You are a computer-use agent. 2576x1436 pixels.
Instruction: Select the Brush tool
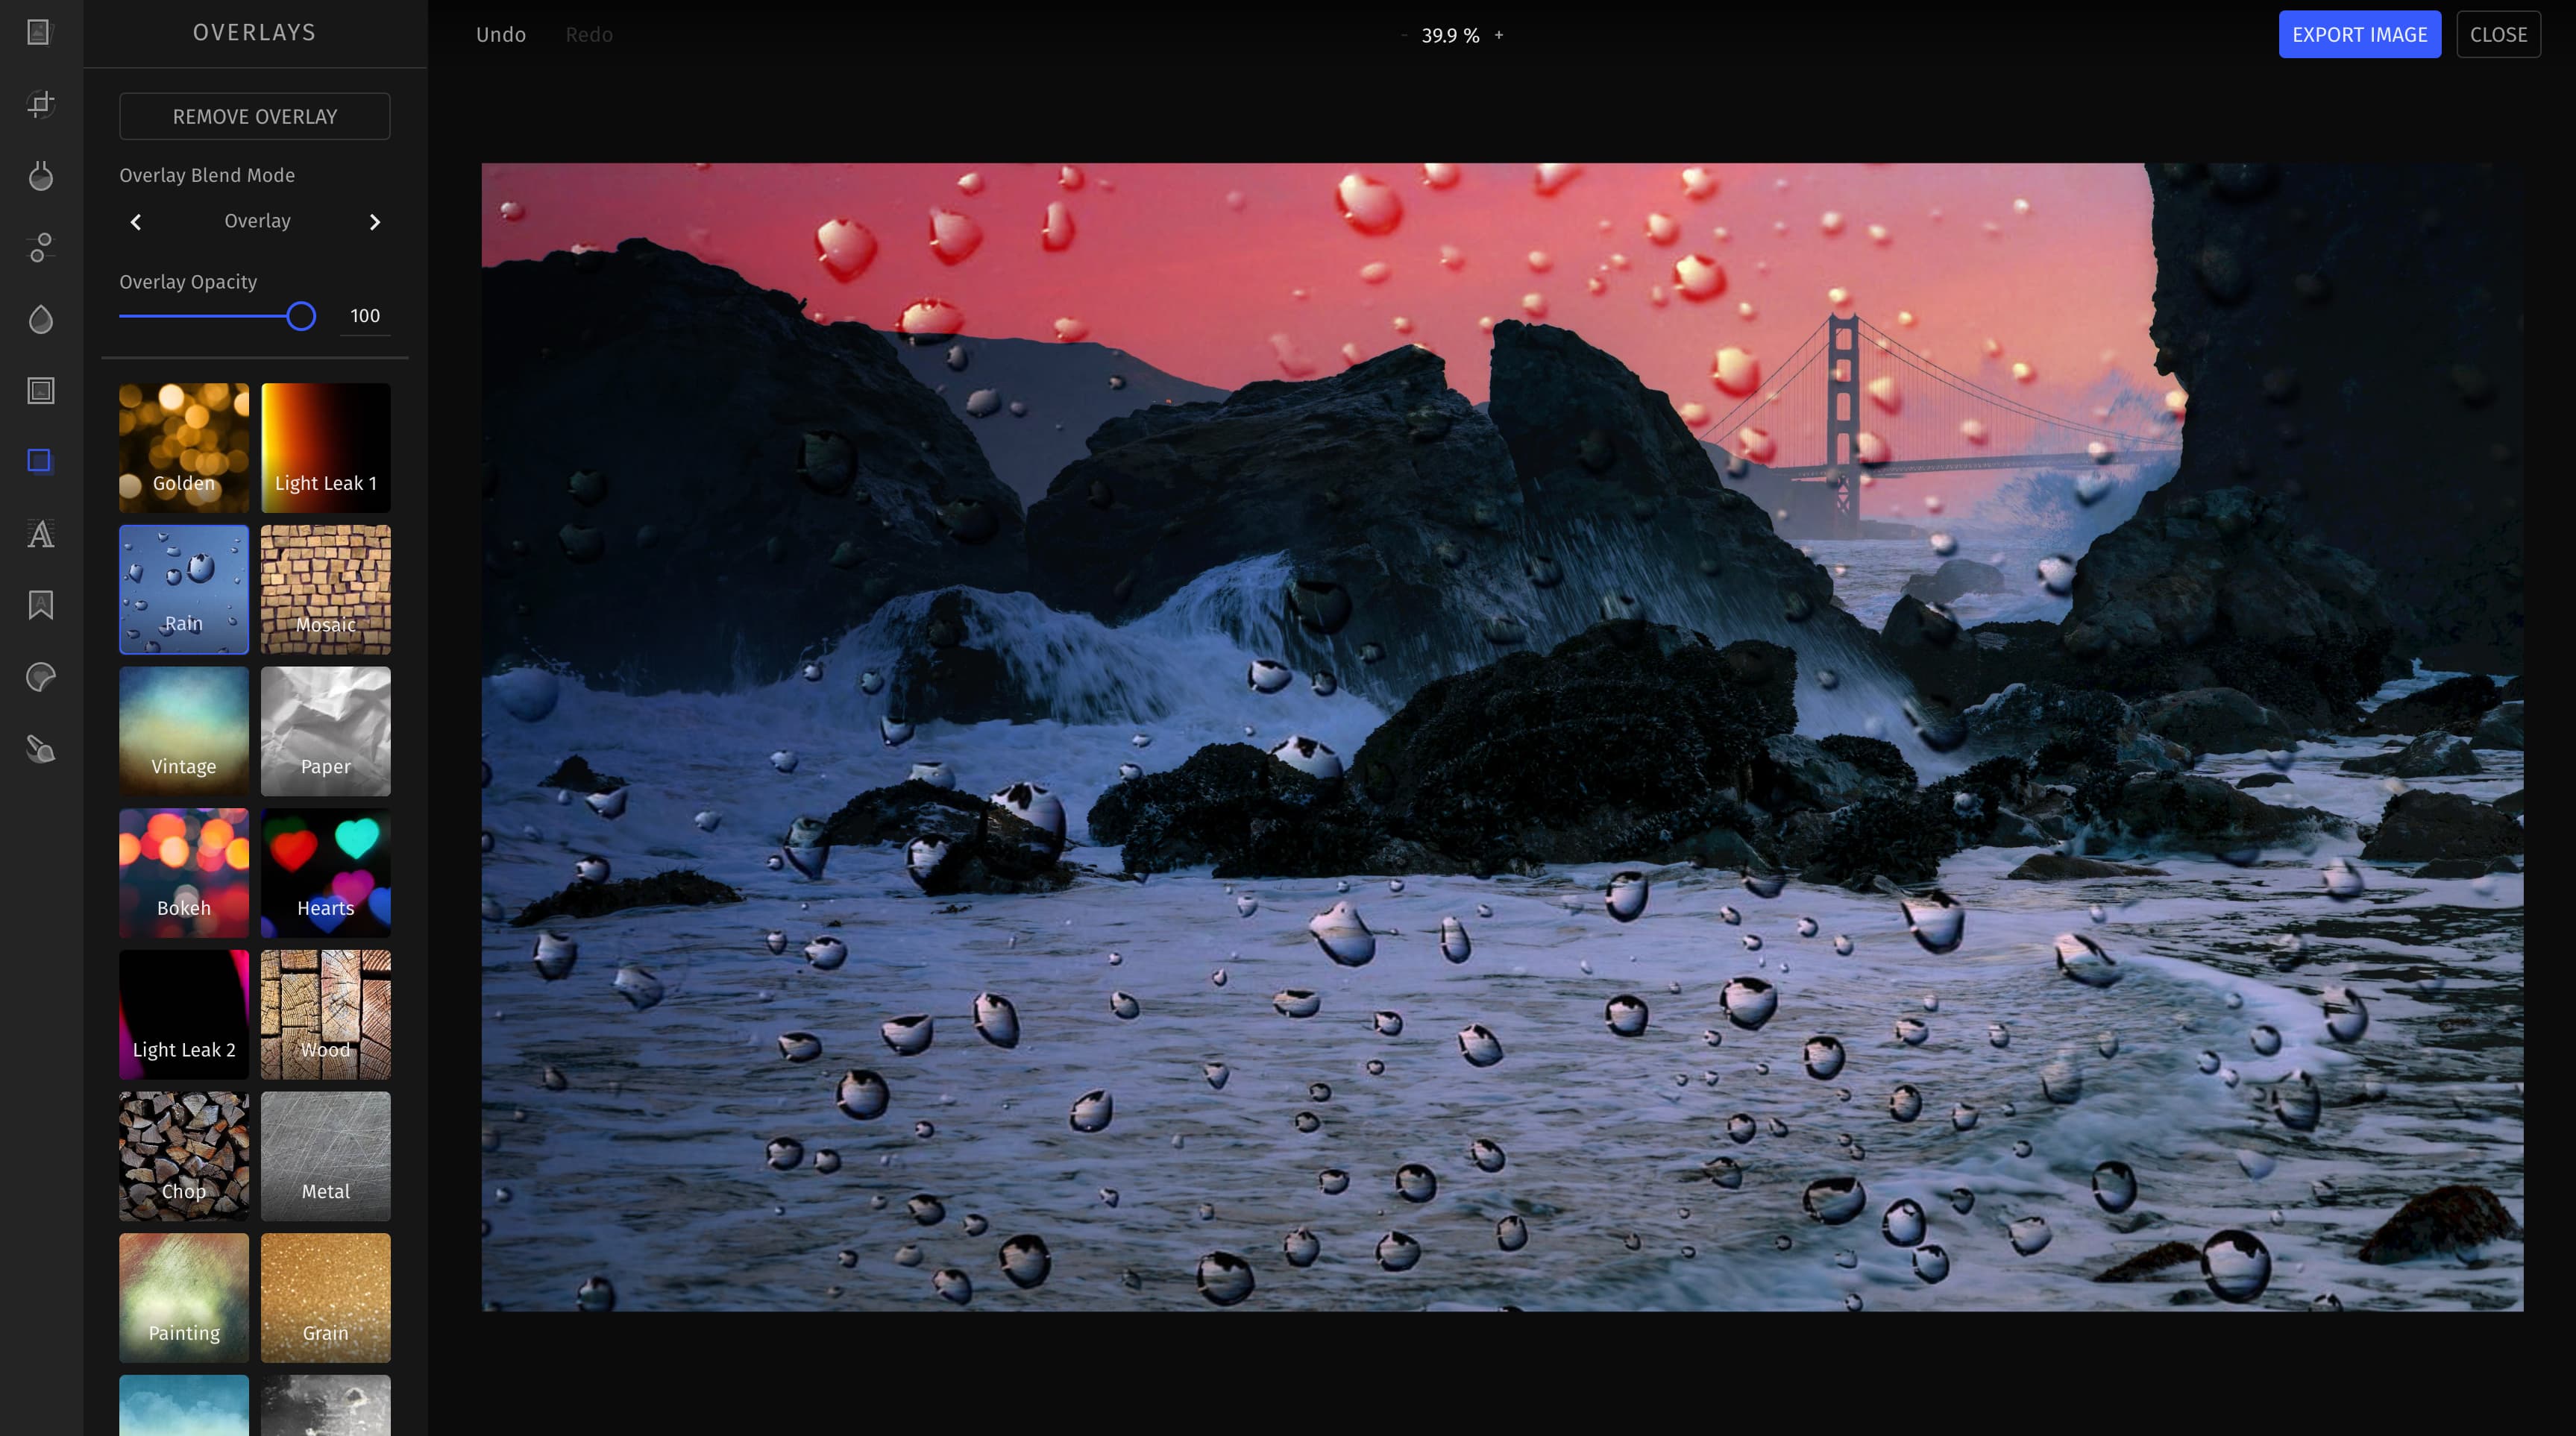pyautogui.click(x=40, y=749)
